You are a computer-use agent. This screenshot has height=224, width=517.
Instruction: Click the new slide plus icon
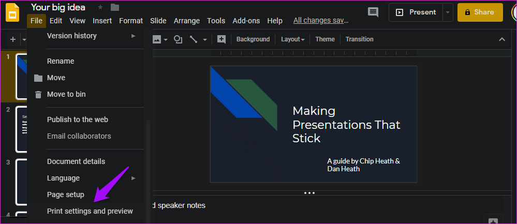[x=13, y=39]
